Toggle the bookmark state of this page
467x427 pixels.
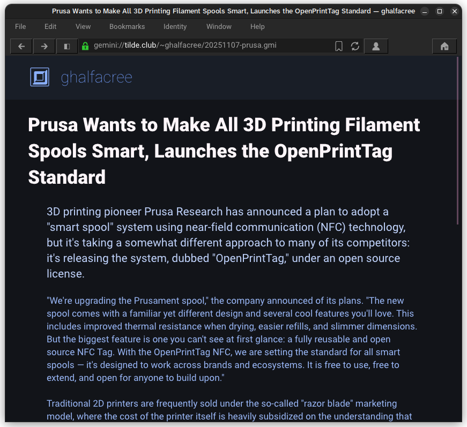tap(338, 46)
